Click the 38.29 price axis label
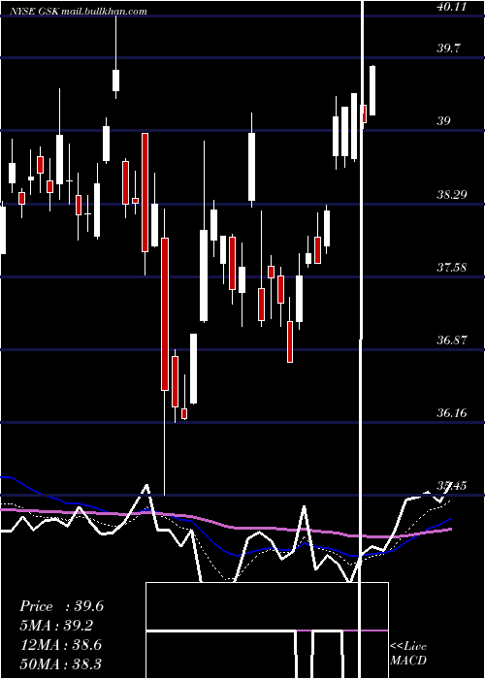485x679 pixels. coord(452,195)
